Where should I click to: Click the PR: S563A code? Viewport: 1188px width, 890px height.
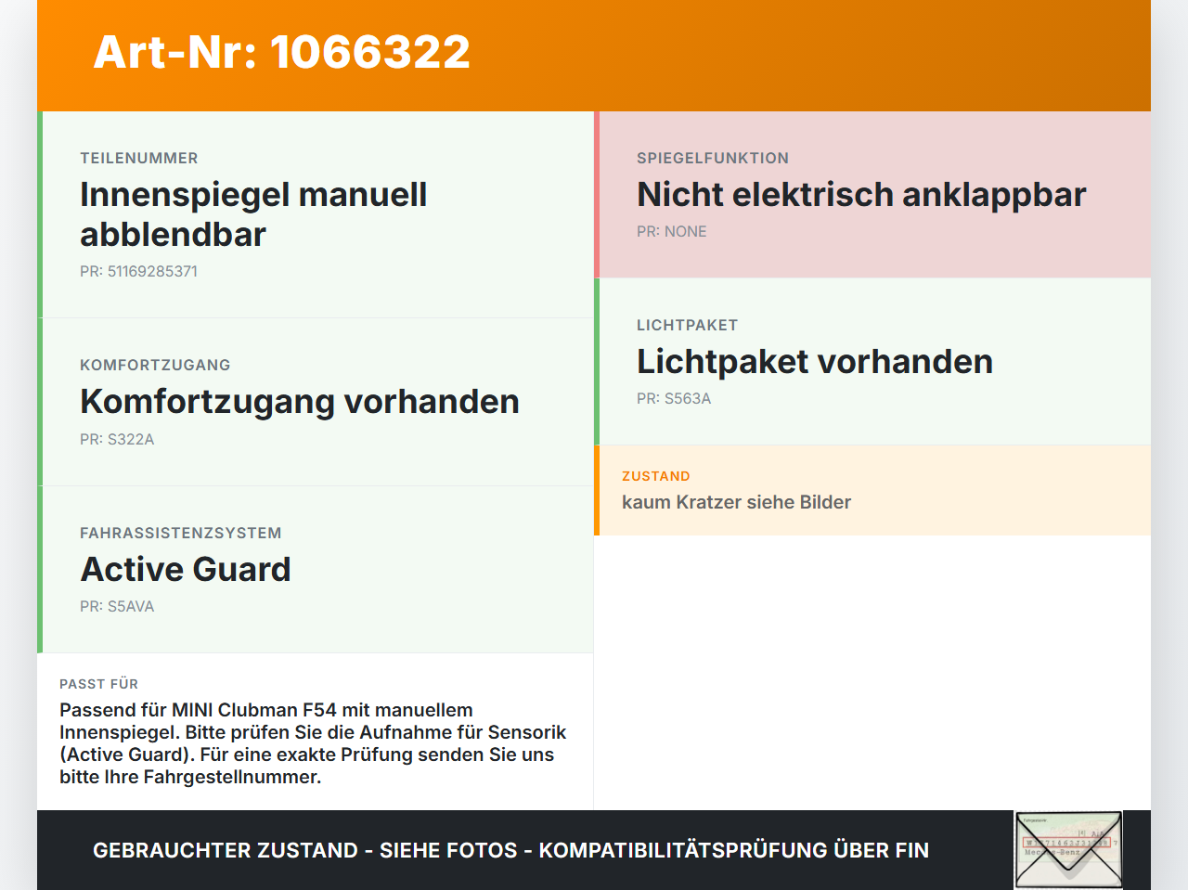(x=674, y=399)
